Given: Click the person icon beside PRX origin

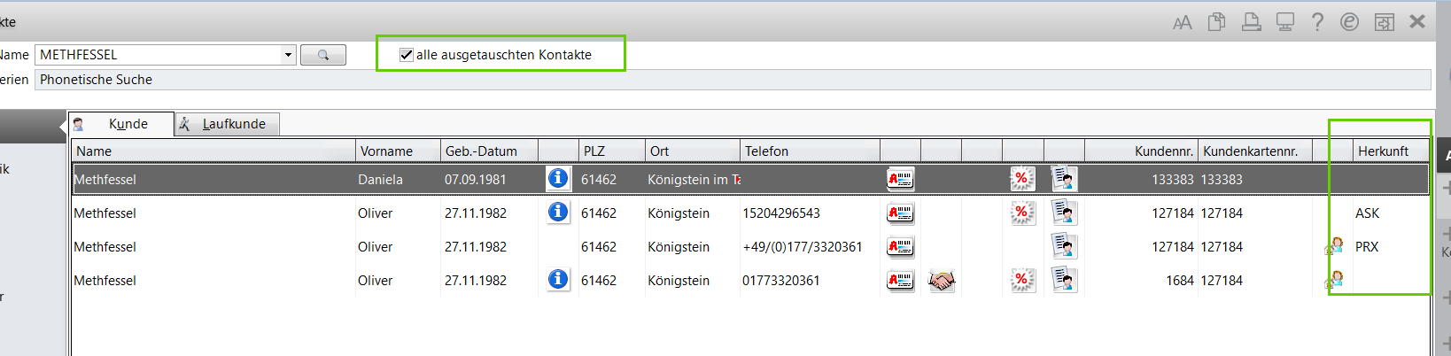Looking at the screenshot, I should [1334, 247].
